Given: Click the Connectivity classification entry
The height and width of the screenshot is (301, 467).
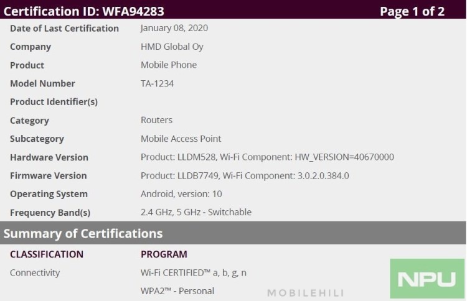Looking at the screenshot, I should 35,273.
